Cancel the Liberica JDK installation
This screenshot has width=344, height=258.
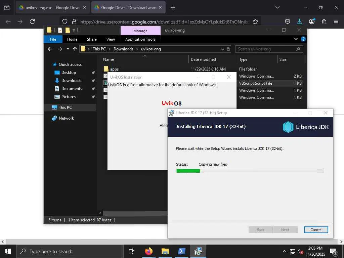(316, 230)
